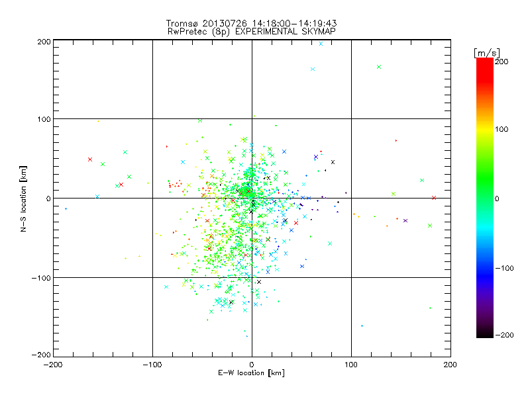Viewport: 530px width, 397px height.
Task: Click the y-axis 0 tick label
Action: (x=48, y=198)
